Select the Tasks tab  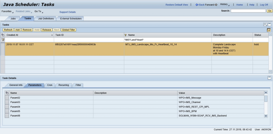[28, 18]
